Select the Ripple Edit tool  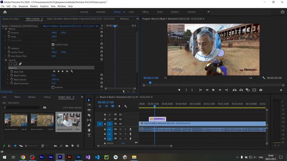click(x=89, y=110)
